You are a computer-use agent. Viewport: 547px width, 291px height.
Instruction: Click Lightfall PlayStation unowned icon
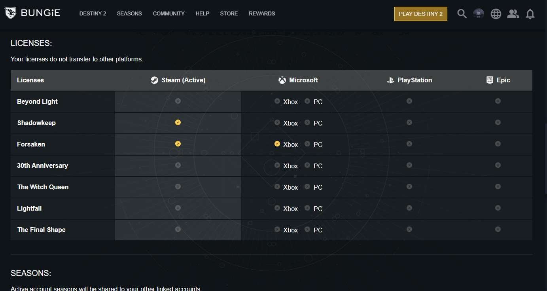[409, 208]
